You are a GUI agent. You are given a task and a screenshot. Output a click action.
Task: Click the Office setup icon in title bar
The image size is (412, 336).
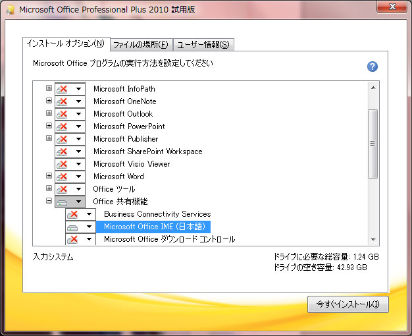pos(11,10)
